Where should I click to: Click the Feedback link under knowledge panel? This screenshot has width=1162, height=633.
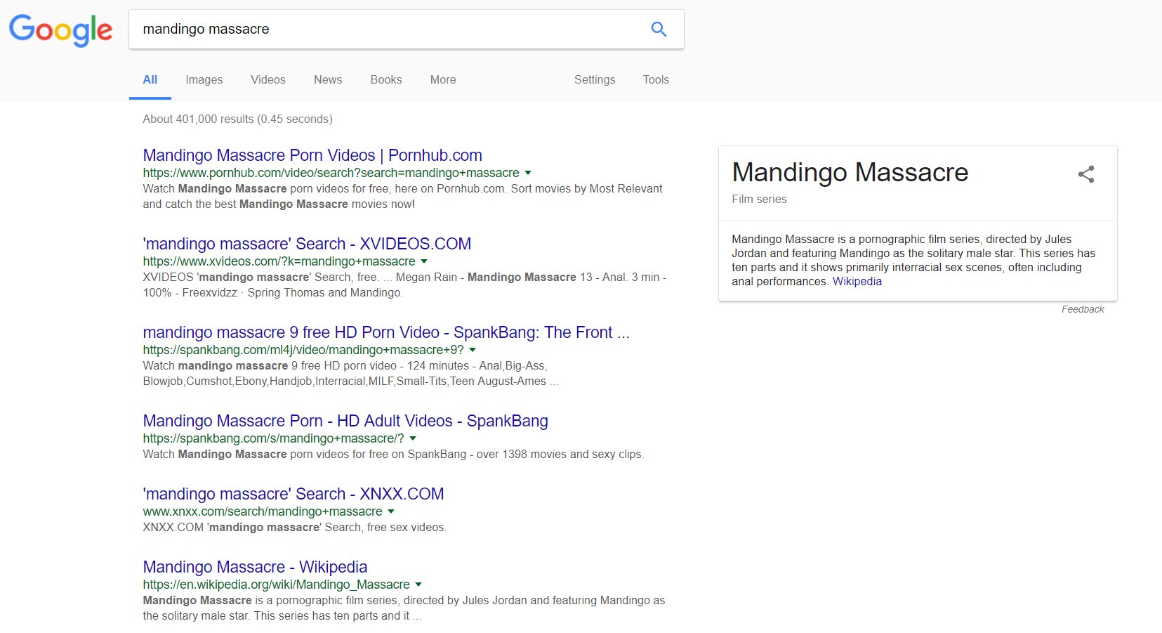point(1083,309)
